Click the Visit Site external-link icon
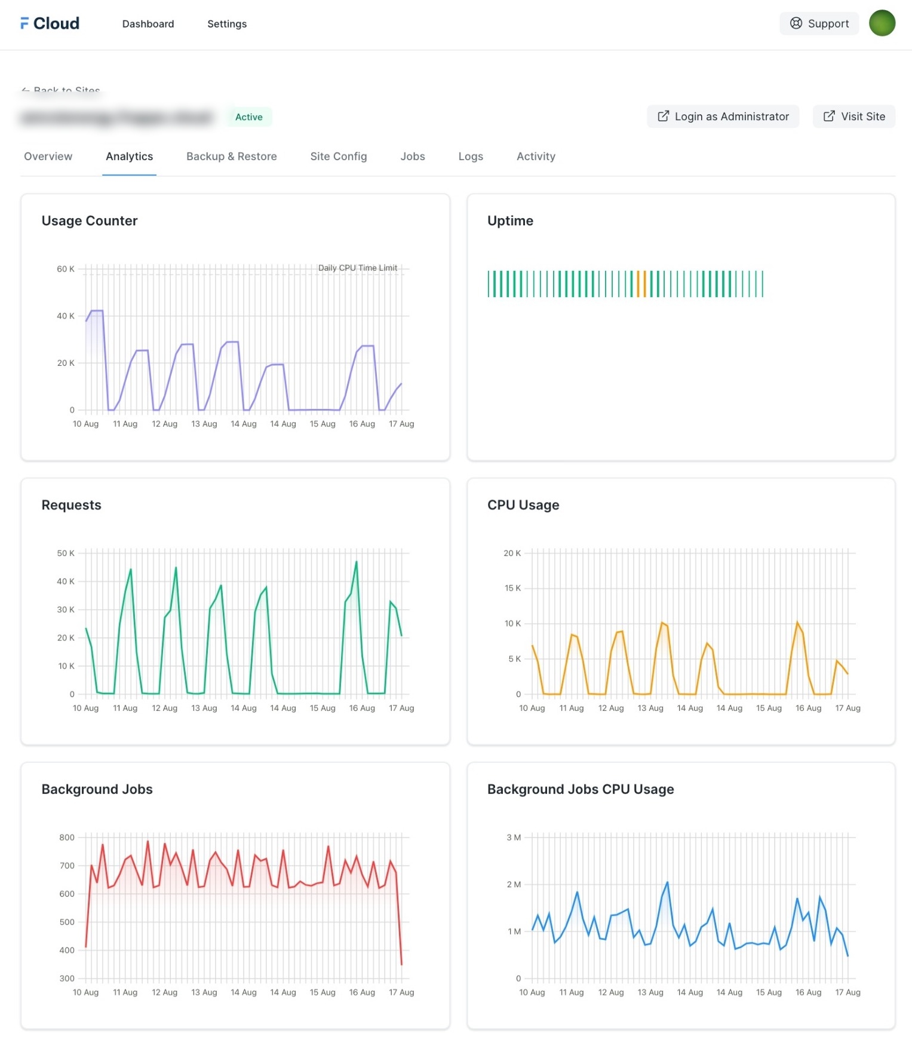The image size is (912, 1039). [829, 117]
